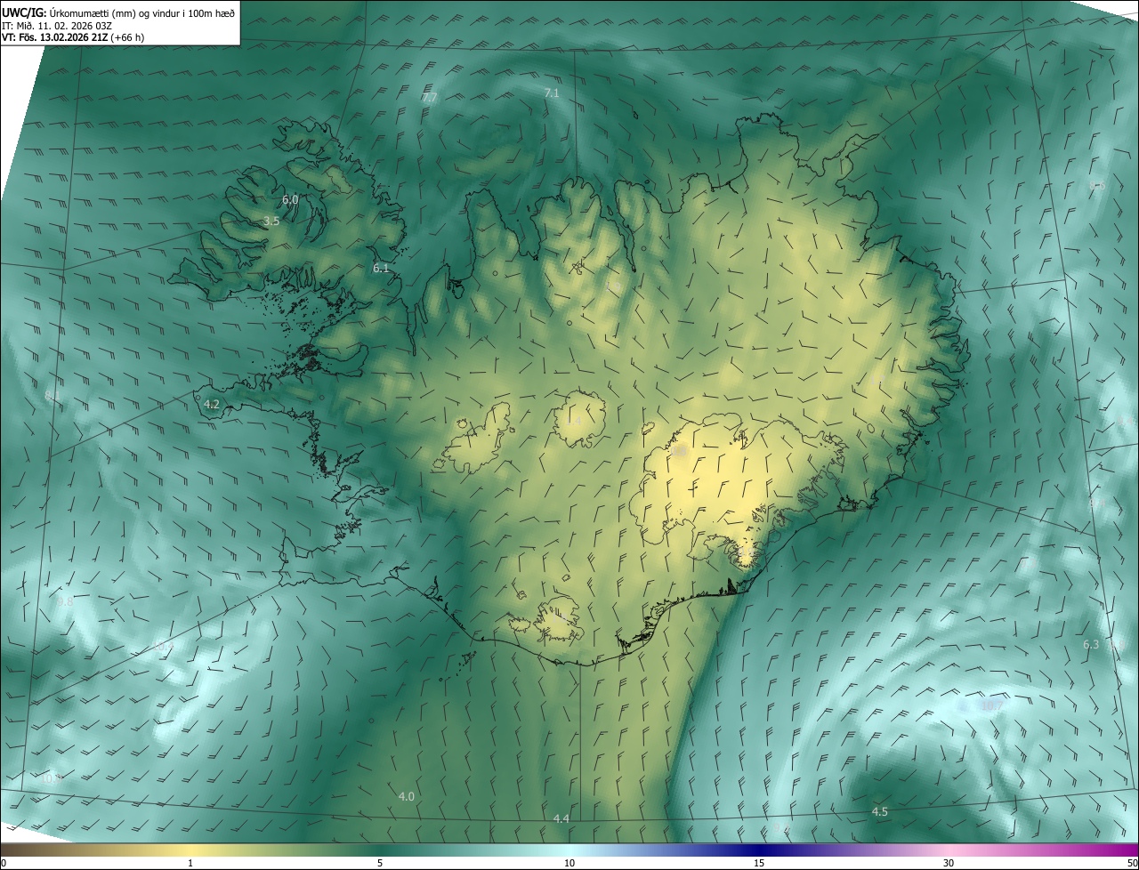Click the '7.7' value label on map
The image size is (1139, 870).
pyautogui.click(x=430, y=98)
